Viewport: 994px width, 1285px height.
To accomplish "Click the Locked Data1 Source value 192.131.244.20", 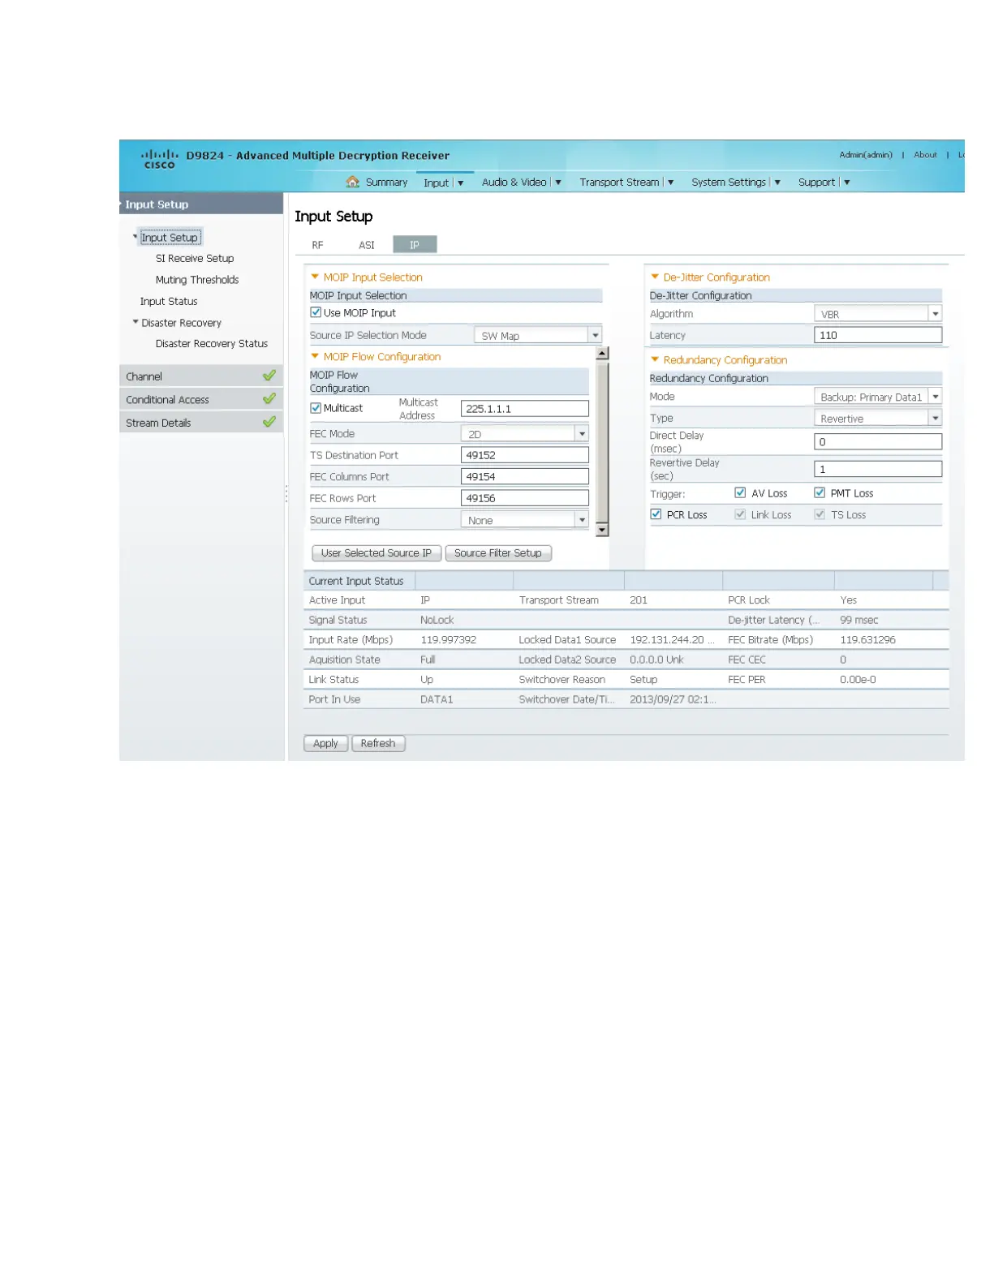I will click(672, 639).
